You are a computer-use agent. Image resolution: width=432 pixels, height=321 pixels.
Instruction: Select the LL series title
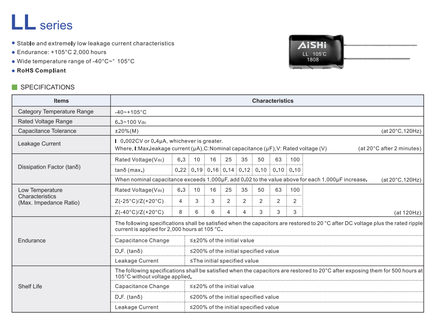coord(42,24)
